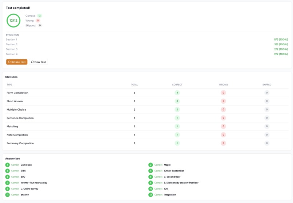Click the CORRECT column header

pos(177,84)
